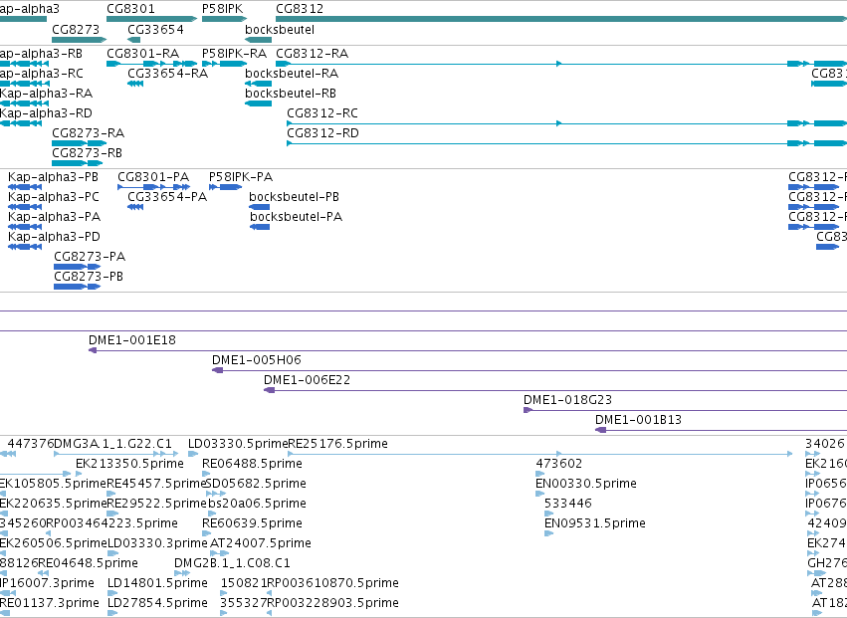The height and width of the screenshot is (618, 847).
Task: Open the bocksbeutel-PB protein label
Action: pyautogui.click(x=294, y=197)
